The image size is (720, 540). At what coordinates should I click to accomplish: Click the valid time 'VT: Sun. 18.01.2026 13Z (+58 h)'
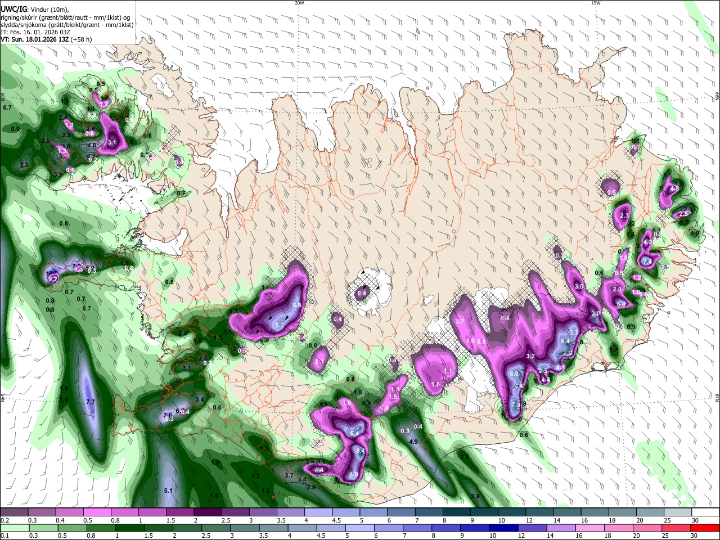tap(46, 39)
